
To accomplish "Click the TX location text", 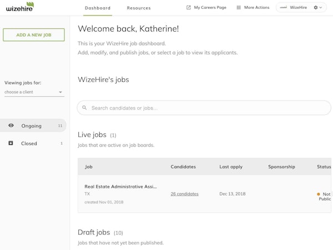I will (x=87, y=194).
